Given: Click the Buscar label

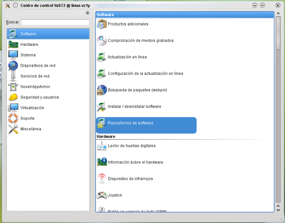Looking at the screenshot, I should click(12, 22).
